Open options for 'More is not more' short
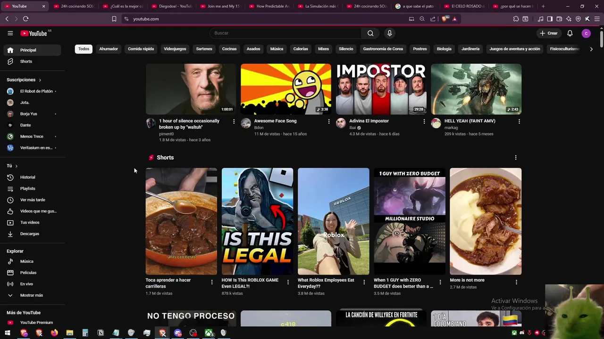 coord(516,282)
